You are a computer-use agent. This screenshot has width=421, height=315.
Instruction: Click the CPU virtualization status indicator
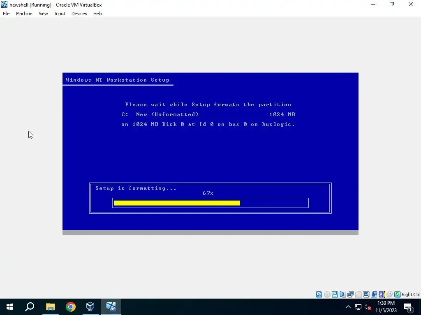click(x=382, y=294)
